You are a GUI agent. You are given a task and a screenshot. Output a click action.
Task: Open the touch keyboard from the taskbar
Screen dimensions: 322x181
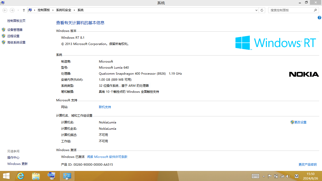[x=255, y=176]
